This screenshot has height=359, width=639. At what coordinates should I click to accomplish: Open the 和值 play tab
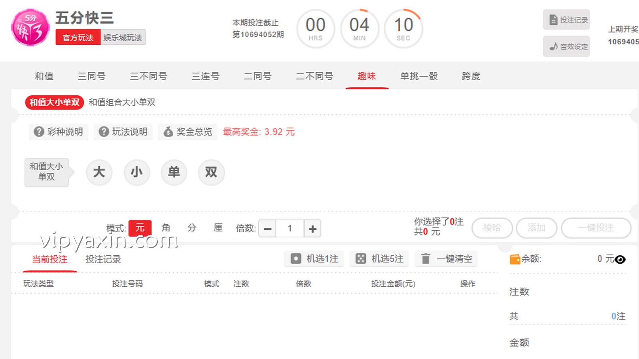click(44, 76)
